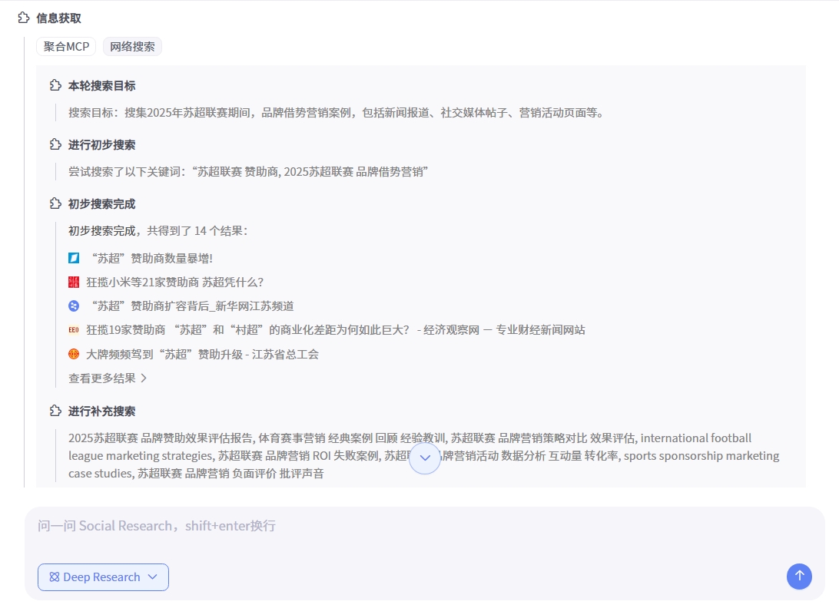Click the 信息获取 heading
The image size is (839, 608).
point(59,18)
